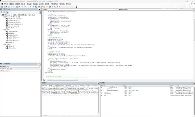195x117 pixels.
Task: Open dropdown arrow next to Insert UserForm
Action: pyautogui.click(x=6, y=7)
